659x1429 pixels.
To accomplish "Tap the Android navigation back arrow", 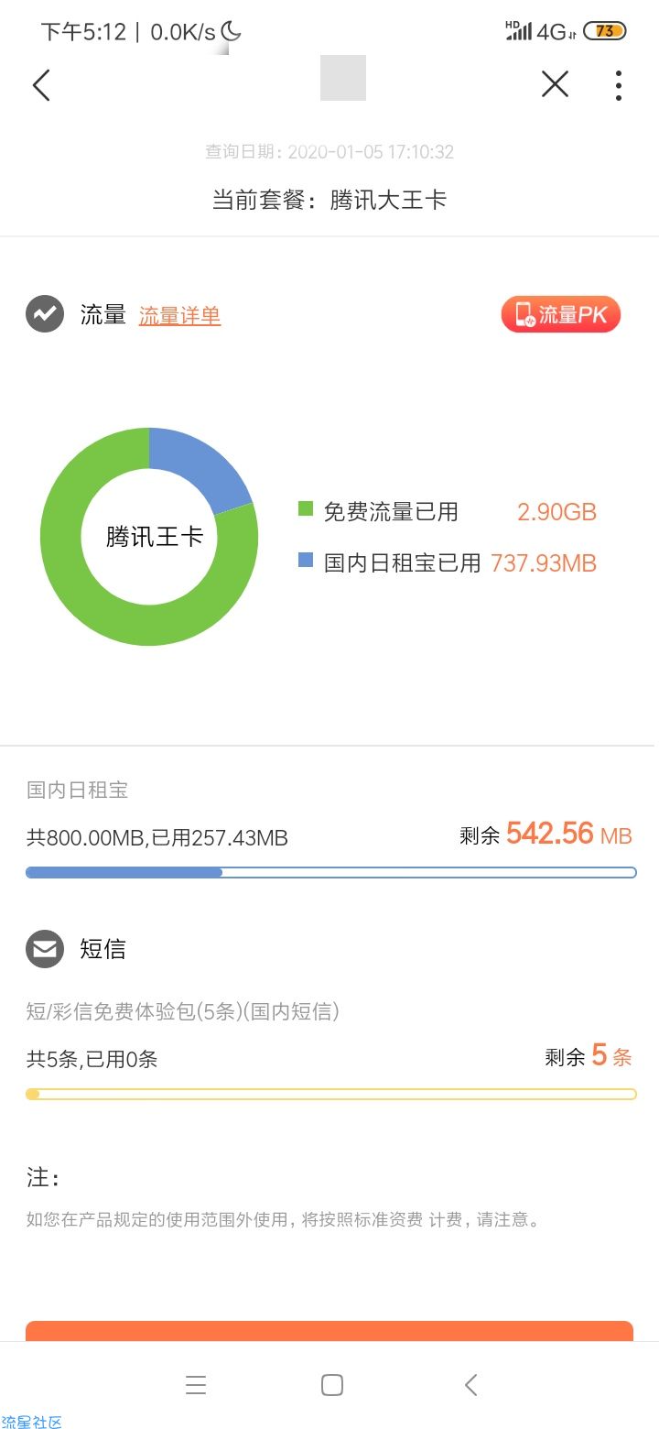I will click(470, 1385).
